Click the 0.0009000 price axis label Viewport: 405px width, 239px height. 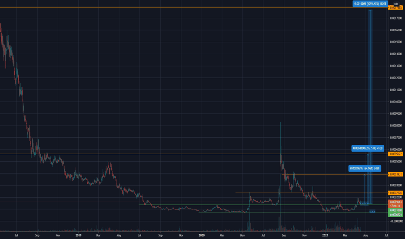[x=396, y=114]
